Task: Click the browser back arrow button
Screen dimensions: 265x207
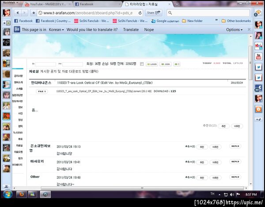Action: [18, 13]
